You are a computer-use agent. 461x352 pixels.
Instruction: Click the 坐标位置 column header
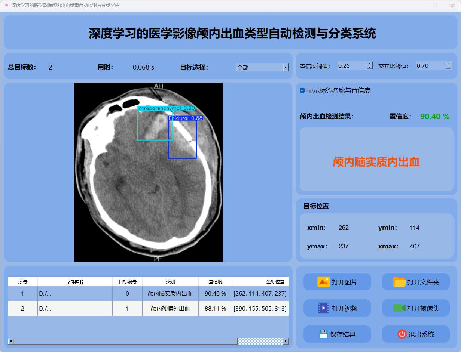point(260,282)
